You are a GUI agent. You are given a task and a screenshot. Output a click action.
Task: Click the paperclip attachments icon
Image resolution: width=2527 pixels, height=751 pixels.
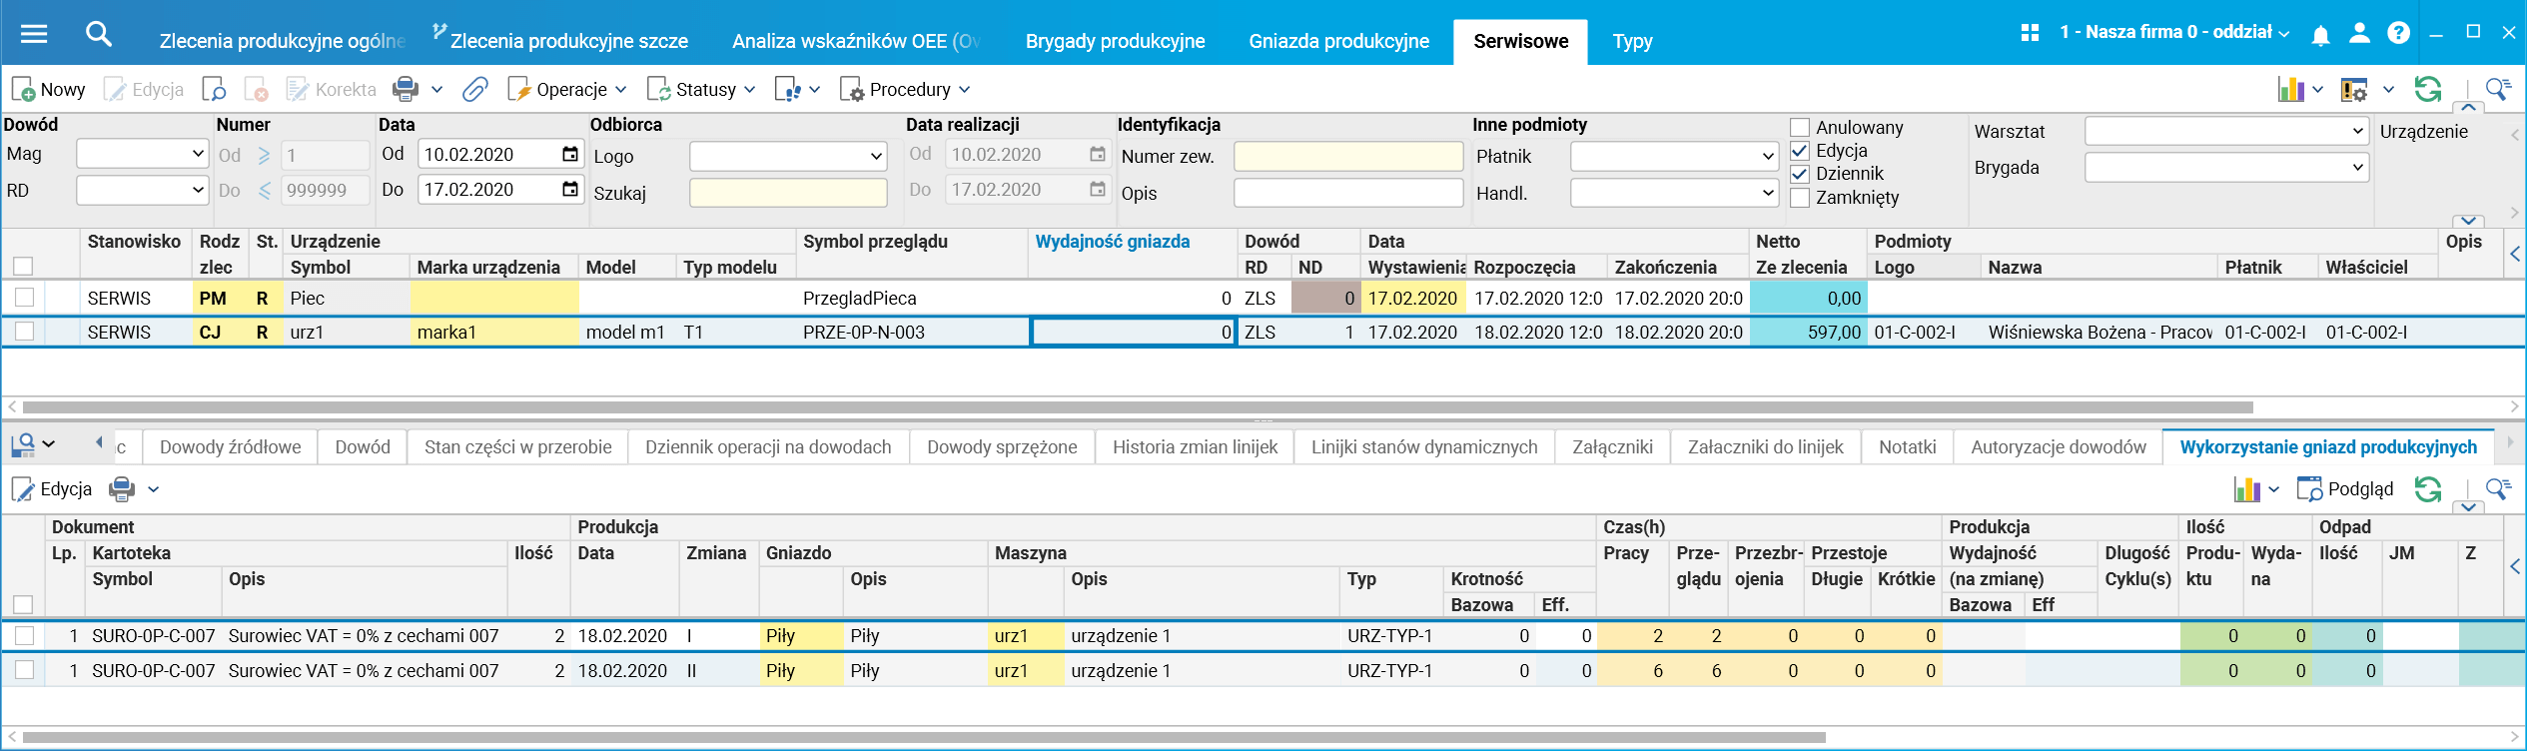tap(474, 90)
